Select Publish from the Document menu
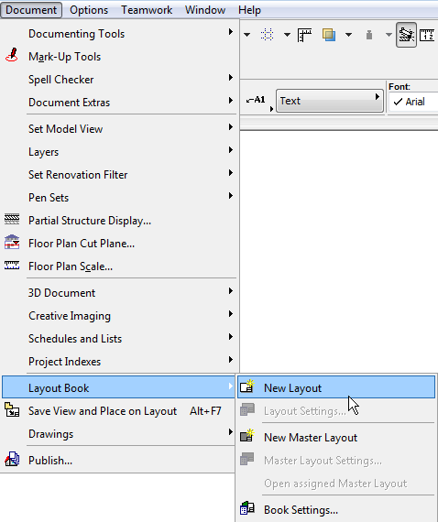Image resolution: width=438 pixels, height=522 pixels. click(x=119, y=461)
